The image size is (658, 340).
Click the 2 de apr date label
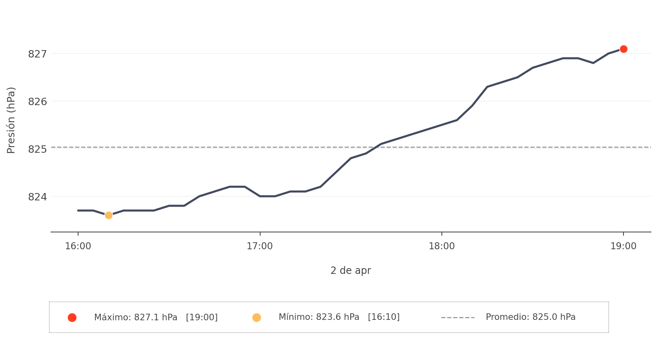pyautogui.click(x=351, y=271)
